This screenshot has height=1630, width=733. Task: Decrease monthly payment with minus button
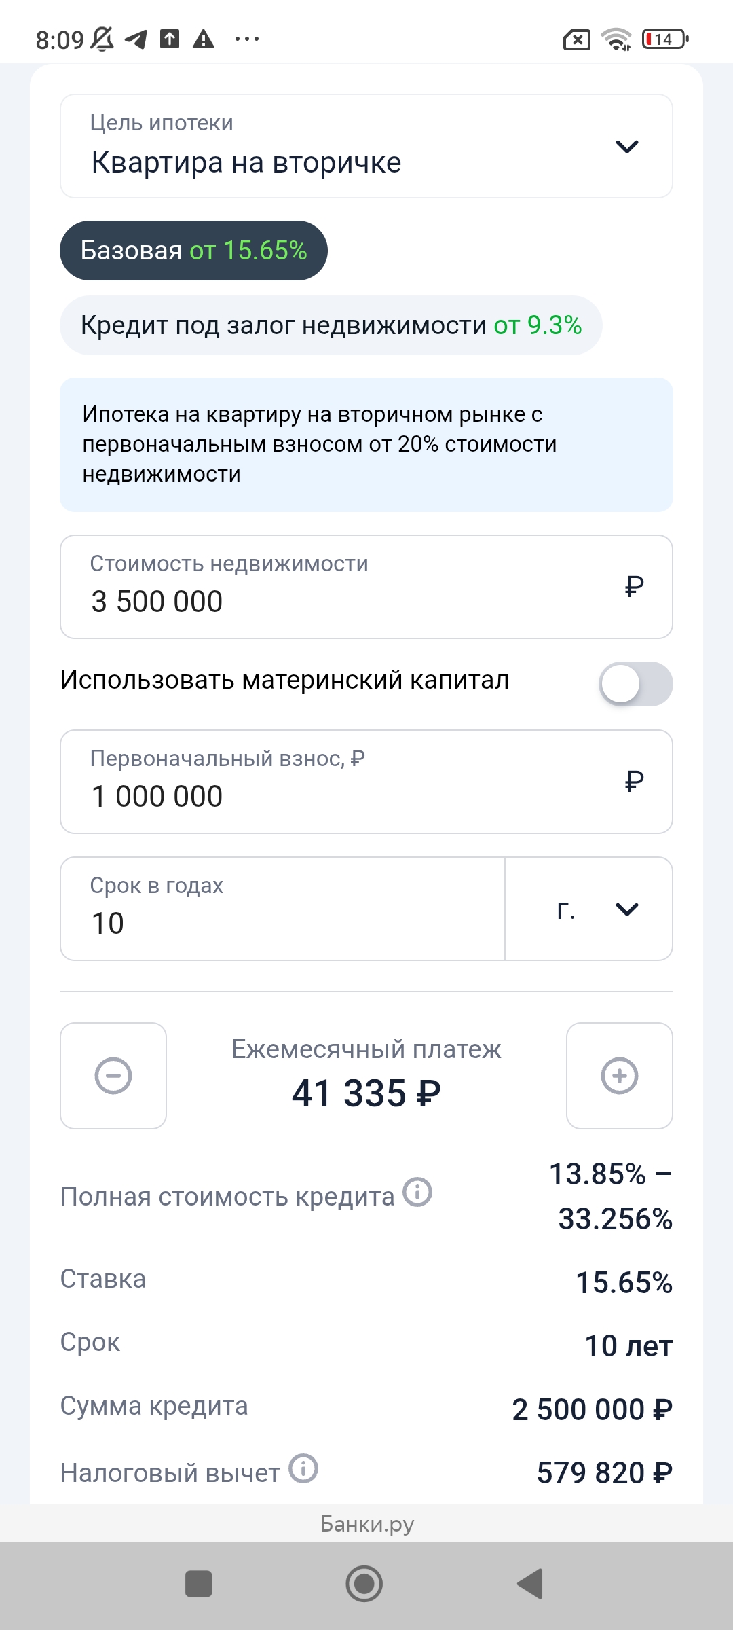[x=113, y=1076]
